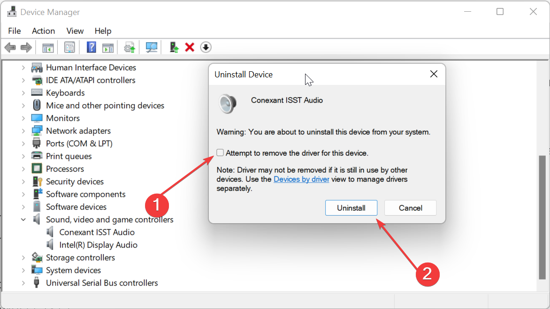
Task: Select Intel(R) Display Audio device
Action: click(x=98, y=245)
